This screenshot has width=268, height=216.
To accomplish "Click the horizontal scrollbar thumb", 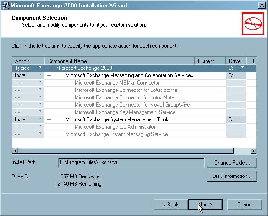I will tap(126, 151).
